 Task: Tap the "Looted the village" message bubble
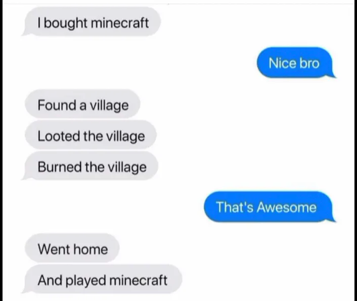(x=91, y=136)
